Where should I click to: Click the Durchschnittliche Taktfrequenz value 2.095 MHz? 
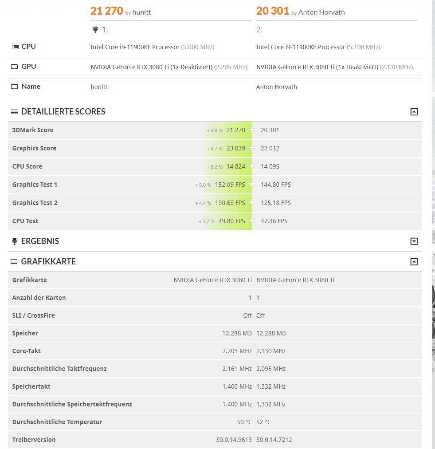coord(271,369)
